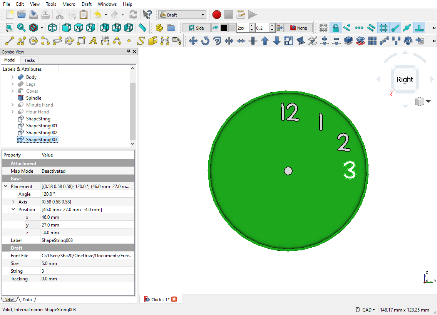Expand the Axis property
This screenshot has width=437, height=315.
13,202
